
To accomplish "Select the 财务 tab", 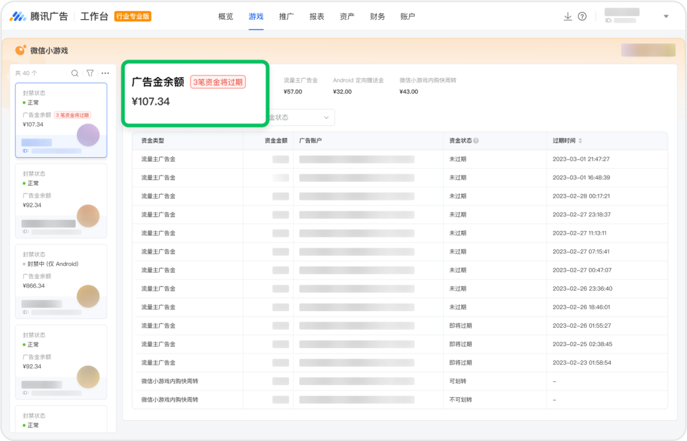I will pos(377,16).
